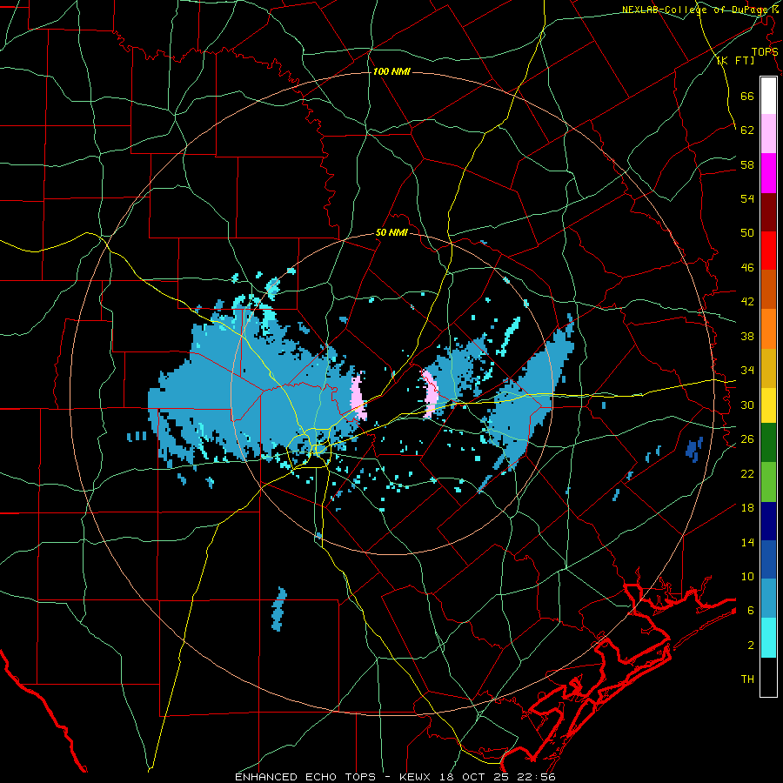The image size is (783, 783).
Task: Click the legend value '54'
Action: tap(747, 198)
